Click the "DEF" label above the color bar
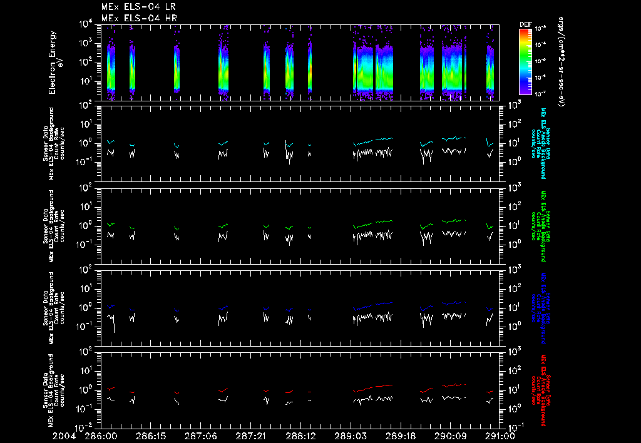This screenshot has height=443, width=641. (x=525, y=24)
